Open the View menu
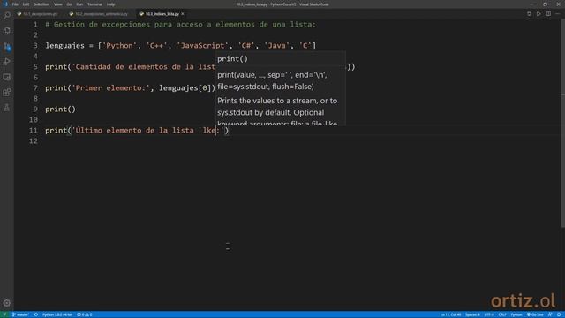Viewport: 565px width, 318px height. [58, 4]
